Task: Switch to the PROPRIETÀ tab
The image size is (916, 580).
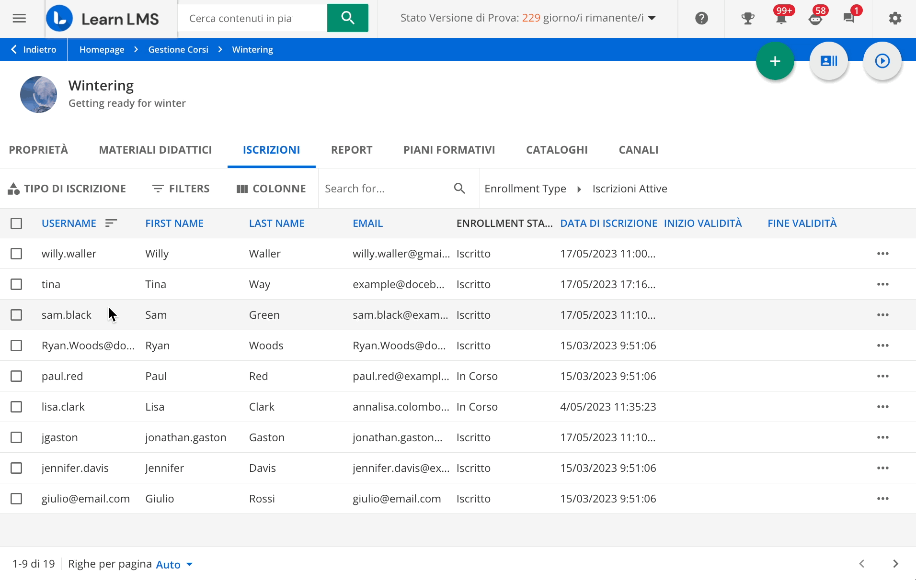Action: (x=38, y=150)
